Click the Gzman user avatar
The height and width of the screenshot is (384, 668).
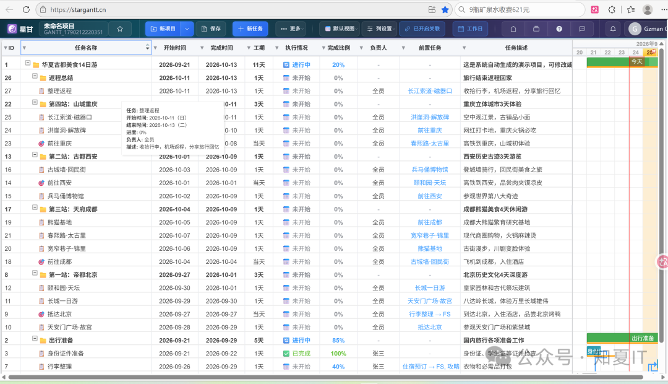pyautogui.click(x=635, y=28)
